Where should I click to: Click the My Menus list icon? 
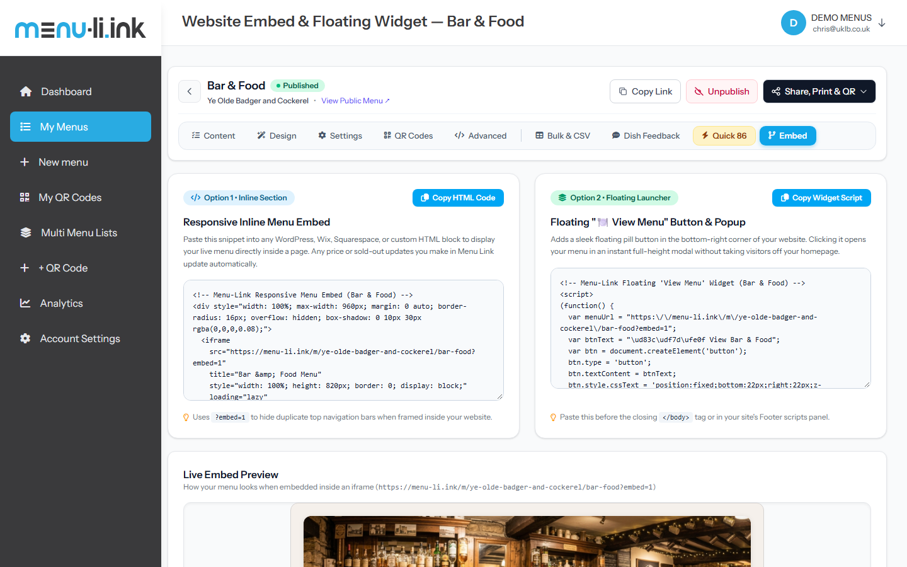pos(25,127)
